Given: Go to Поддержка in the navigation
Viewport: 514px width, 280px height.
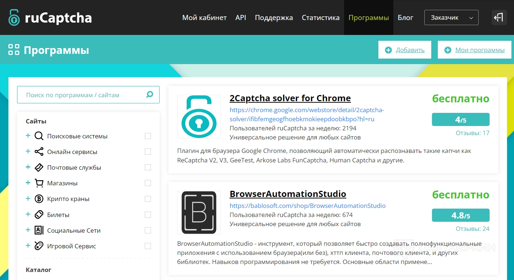Looking at the screenshot, I should 274,17.
